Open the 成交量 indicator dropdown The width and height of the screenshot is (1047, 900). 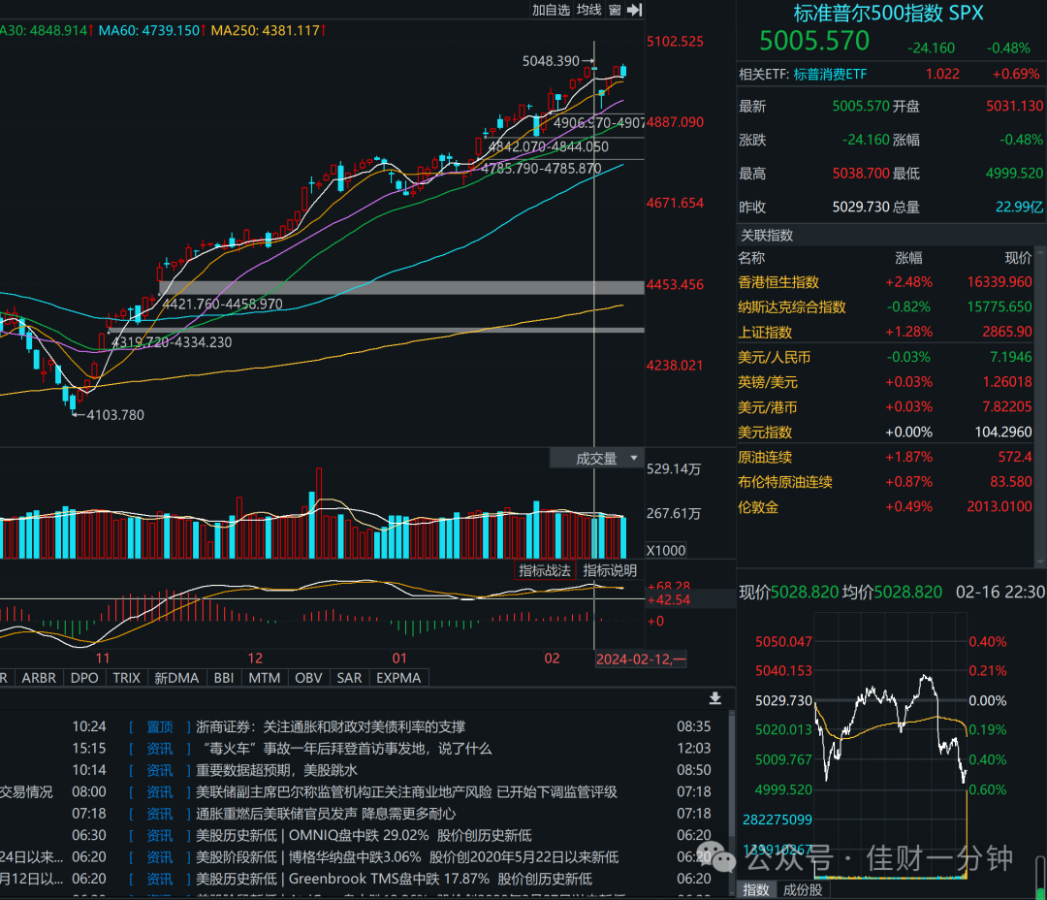coord(597,459)
